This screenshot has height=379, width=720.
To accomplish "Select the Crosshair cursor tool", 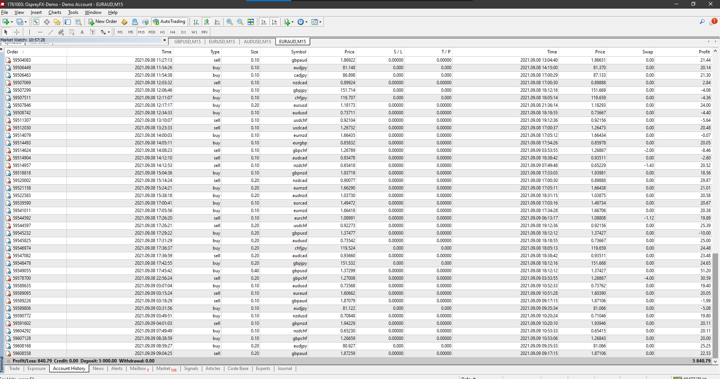I will tap(17, 32).
